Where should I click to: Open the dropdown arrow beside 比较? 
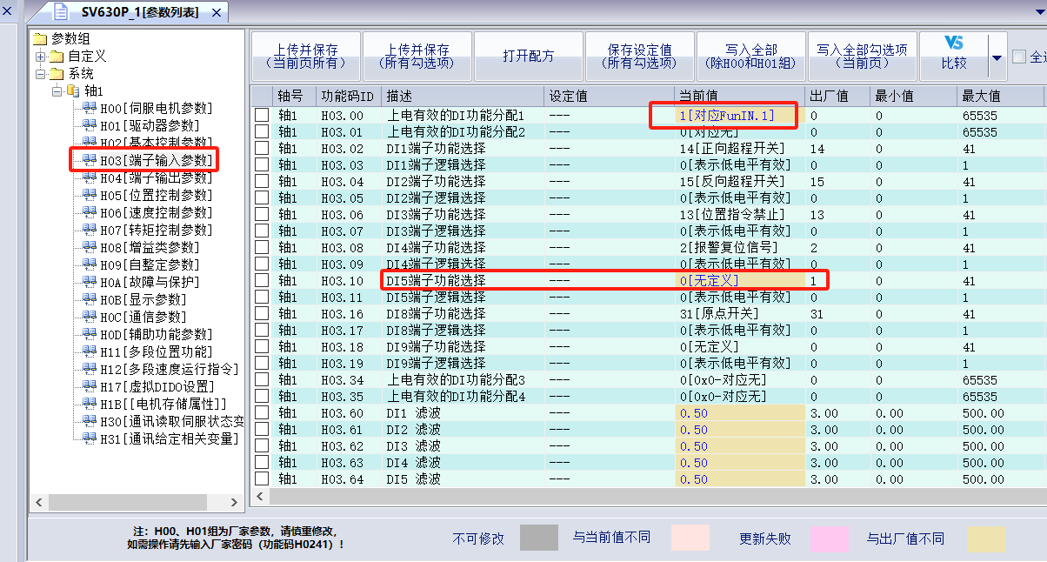(x=997, y=57)
